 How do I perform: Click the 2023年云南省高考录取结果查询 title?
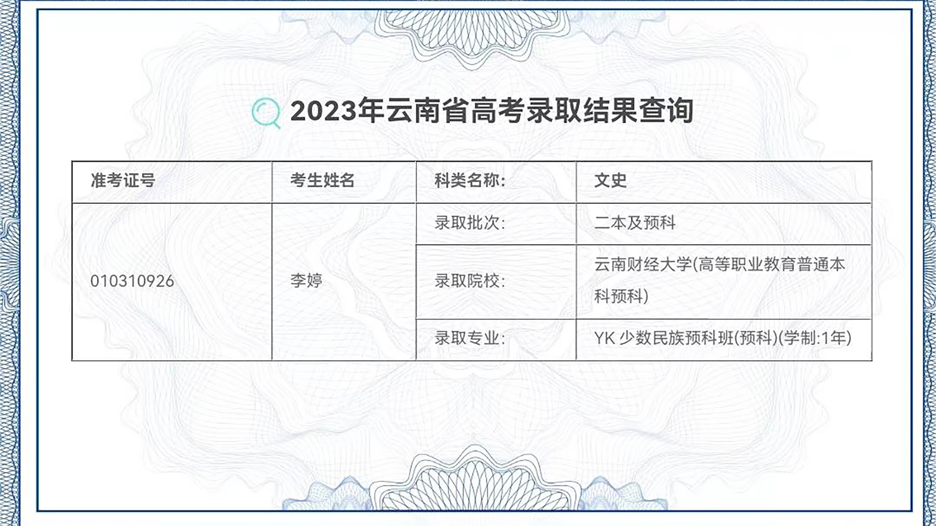click(492, 111)
